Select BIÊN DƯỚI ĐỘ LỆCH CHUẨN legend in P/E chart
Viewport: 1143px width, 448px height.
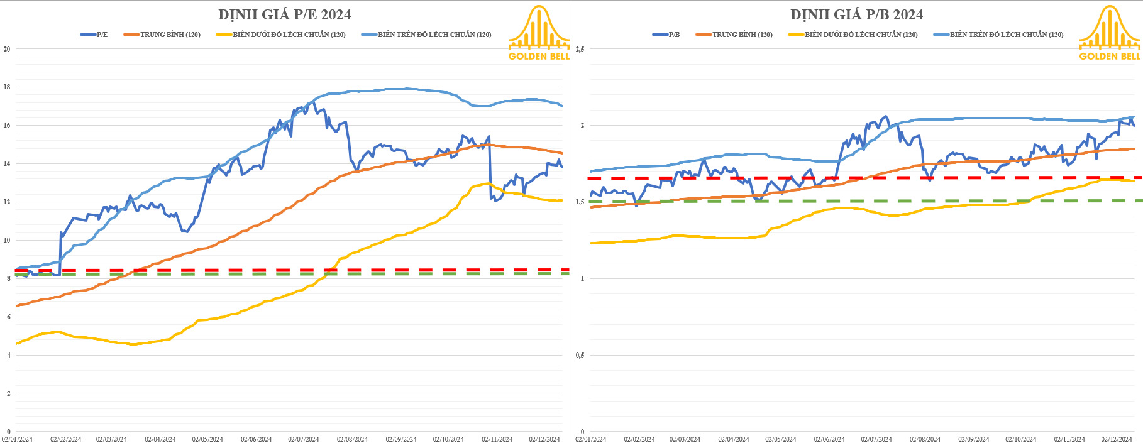click(x=281, y=35)
